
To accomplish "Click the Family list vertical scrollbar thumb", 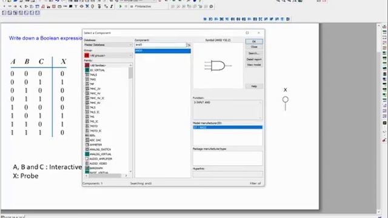I will pos(130,73).
